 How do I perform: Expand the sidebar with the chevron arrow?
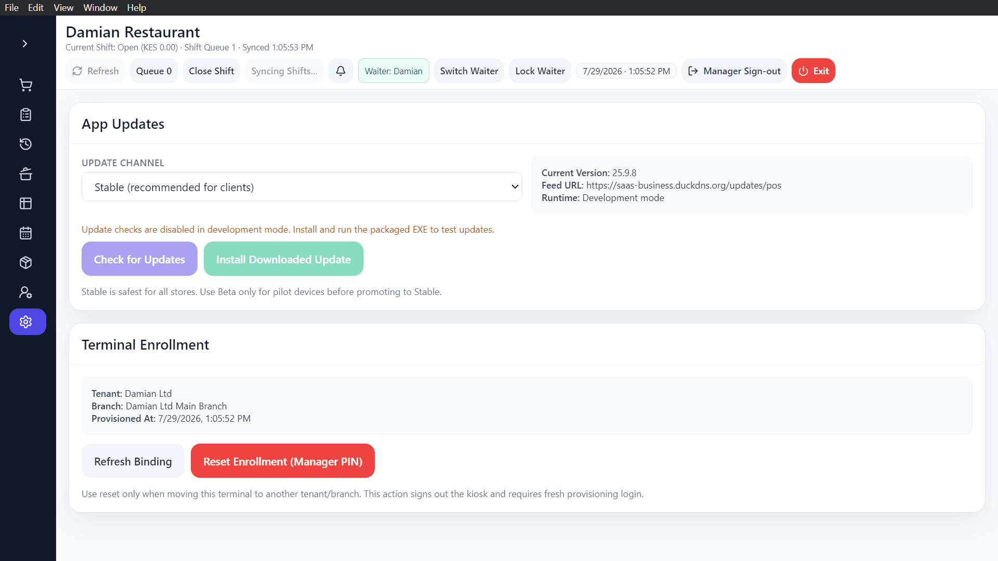[x=24, y=44]
